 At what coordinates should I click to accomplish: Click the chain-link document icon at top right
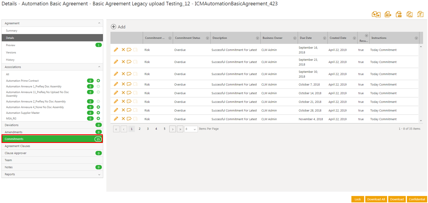coord(420,14)
